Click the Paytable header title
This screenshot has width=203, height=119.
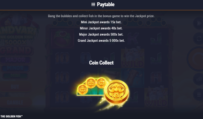click(x=106, y=5)
